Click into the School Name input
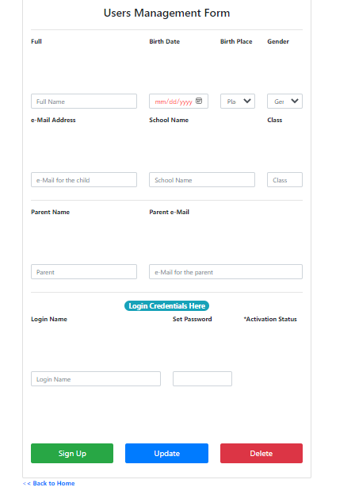The width and height of the screenshot is (355, 491). [202, 180]
